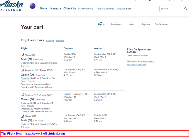The width and height of the screenshot is (189, 137).
Task: Click American 137 (Alaska 8037) flight text
Action: [38, 95]
